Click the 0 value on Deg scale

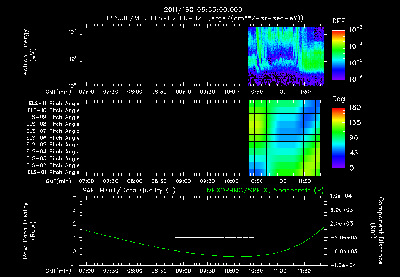pyautogui.click(x=352, y=168)
